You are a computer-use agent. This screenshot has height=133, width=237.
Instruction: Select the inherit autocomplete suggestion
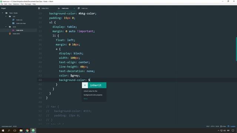94,85
